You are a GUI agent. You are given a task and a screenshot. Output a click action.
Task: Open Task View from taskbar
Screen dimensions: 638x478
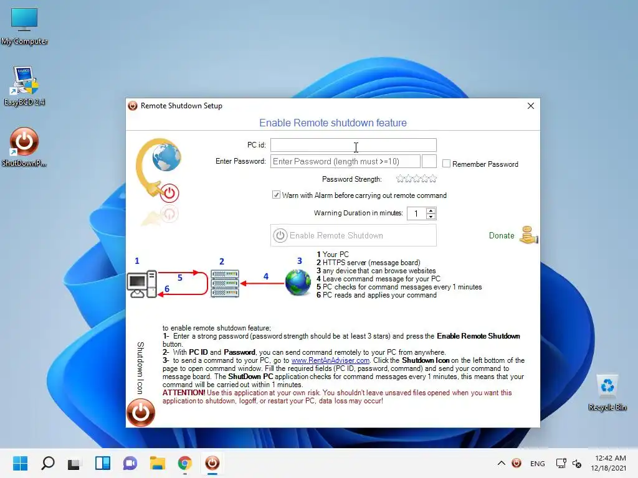pyautogui.click(x=75, y=463)
